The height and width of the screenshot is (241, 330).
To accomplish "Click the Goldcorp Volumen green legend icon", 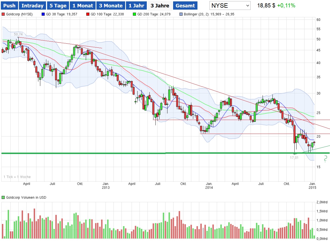I will 3,197.
